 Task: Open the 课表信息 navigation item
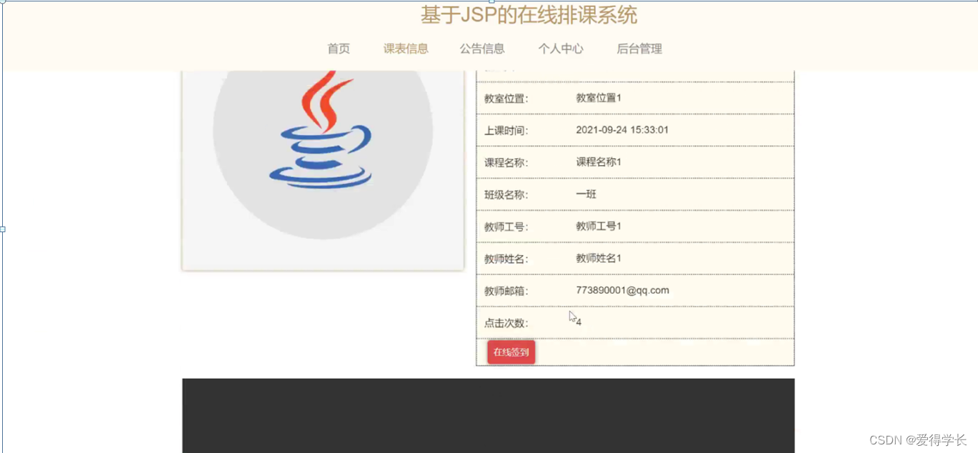click(x=406, y=49)
